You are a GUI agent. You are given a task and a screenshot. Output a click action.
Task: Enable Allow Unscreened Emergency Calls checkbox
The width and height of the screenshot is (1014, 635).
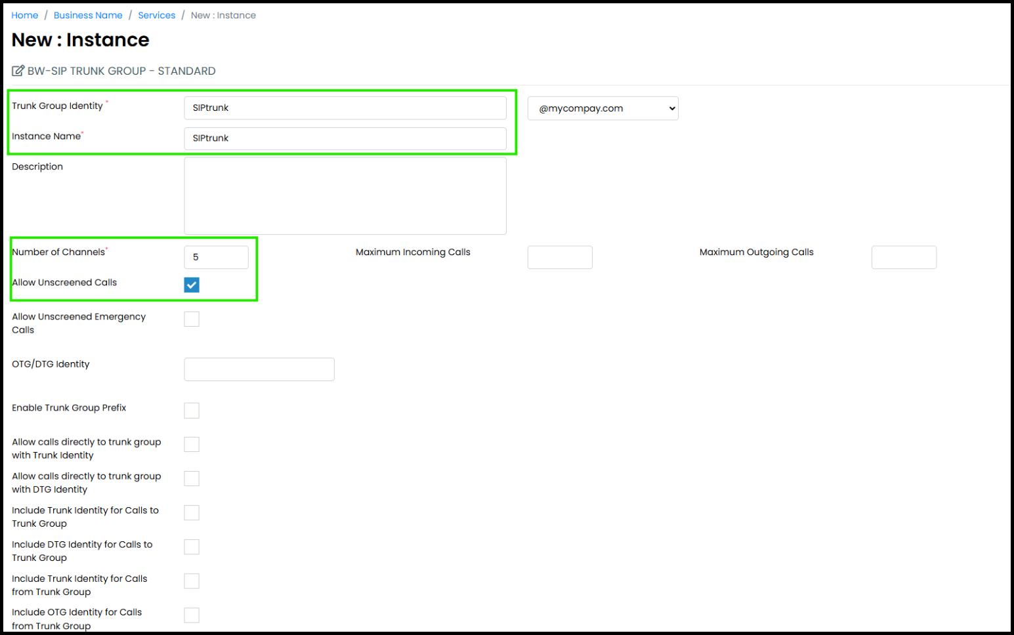192,319
